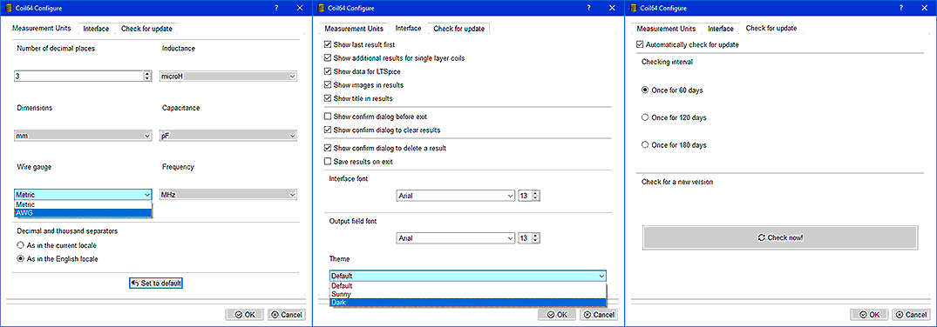Toggle Automatically check for update checkbox
Viewport: 937px width, 327px height.
(687, 44)
